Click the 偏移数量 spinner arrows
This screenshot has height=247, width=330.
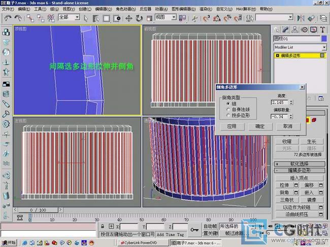[291, 117]
